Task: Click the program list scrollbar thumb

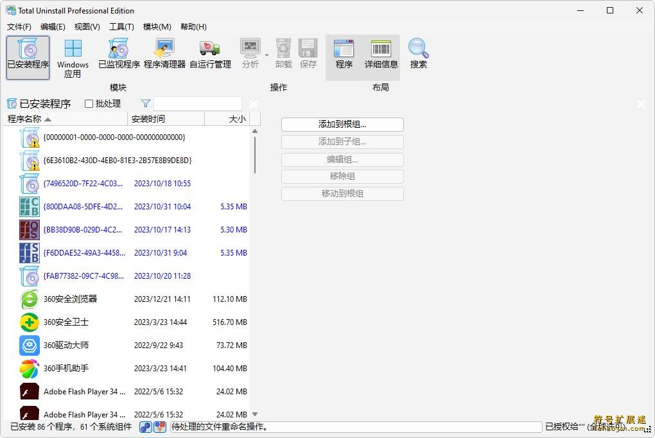Action: (255, 155)
